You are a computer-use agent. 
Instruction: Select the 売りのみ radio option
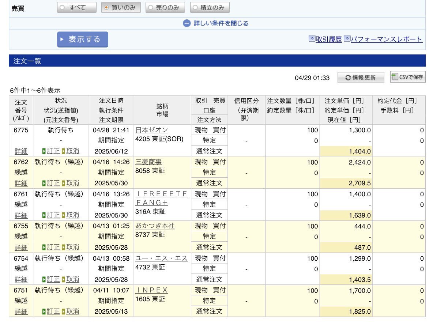[165, 7]
